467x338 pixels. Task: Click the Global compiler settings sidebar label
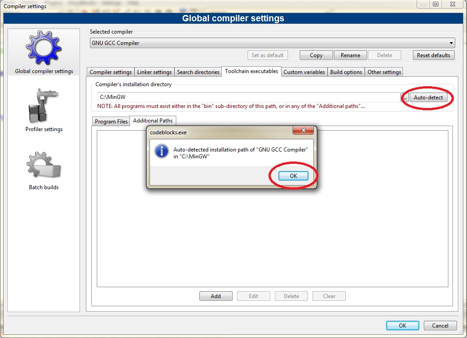click(x=44, y=71)
